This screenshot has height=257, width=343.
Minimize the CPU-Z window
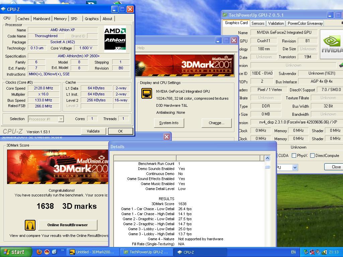[x=115, y=9]
